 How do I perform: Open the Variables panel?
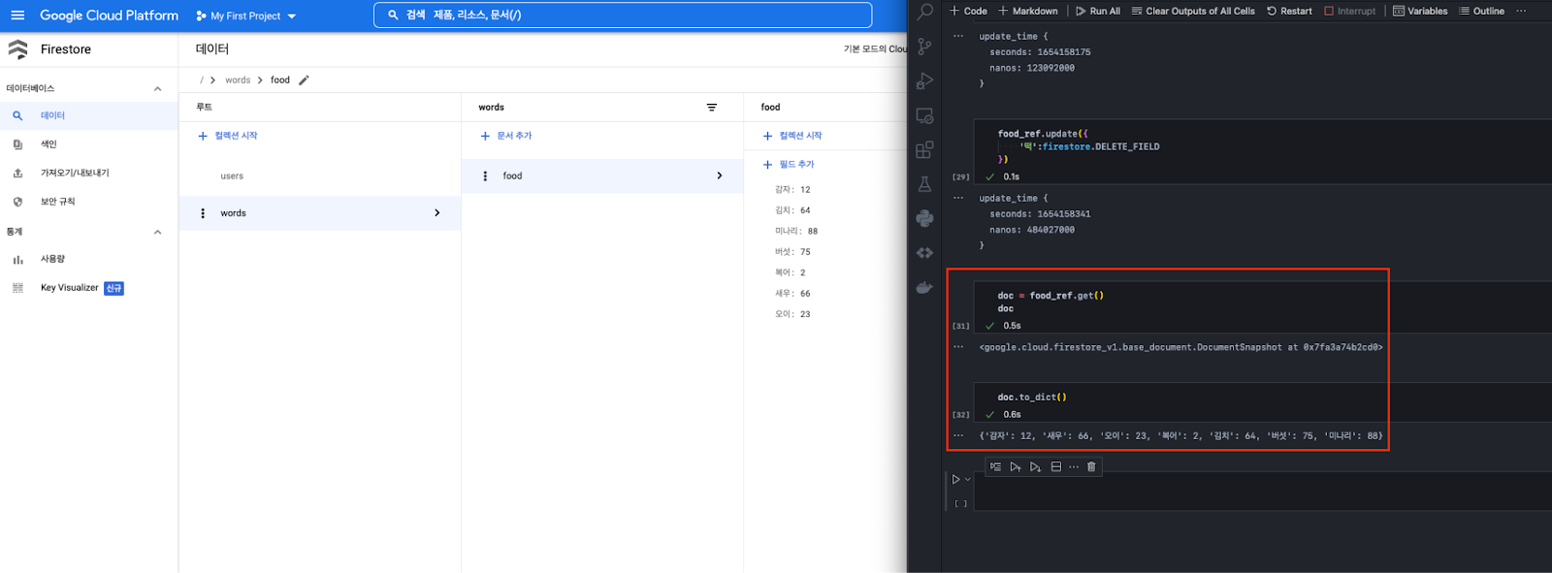1420,12
